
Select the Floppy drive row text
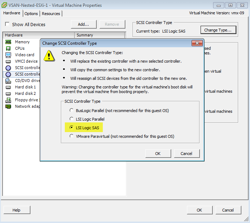pos(28,100)
